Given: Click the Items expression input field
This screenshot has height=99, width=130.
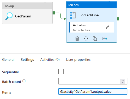Looking at the screenshot, I should coord(93,91).
